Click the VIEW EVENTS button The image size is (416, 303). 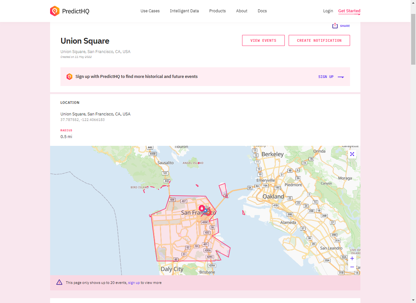click(x=263, y=40)
